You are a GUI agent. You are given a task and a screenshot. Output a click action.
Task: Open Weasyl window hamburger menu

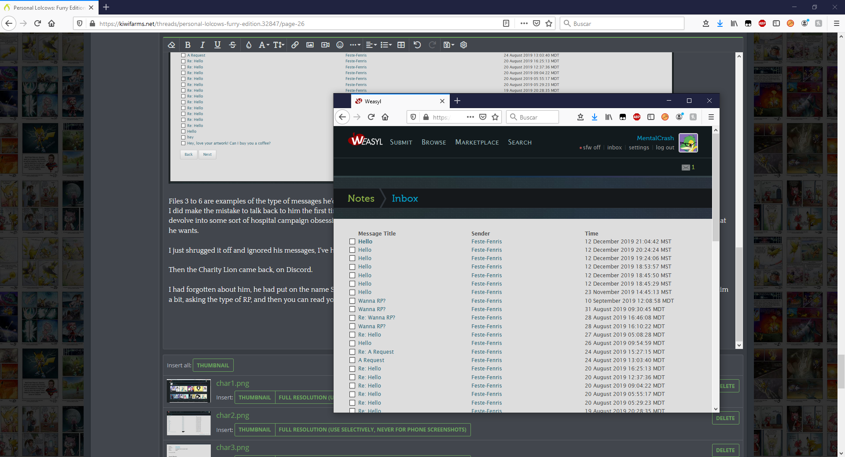(x=711, y=117)
